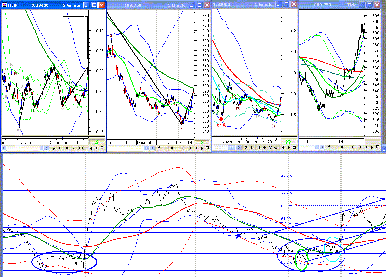386x277 pixels.
Task: Maximize the ΠΕΙΡ chart window
Action: [94, 5]
